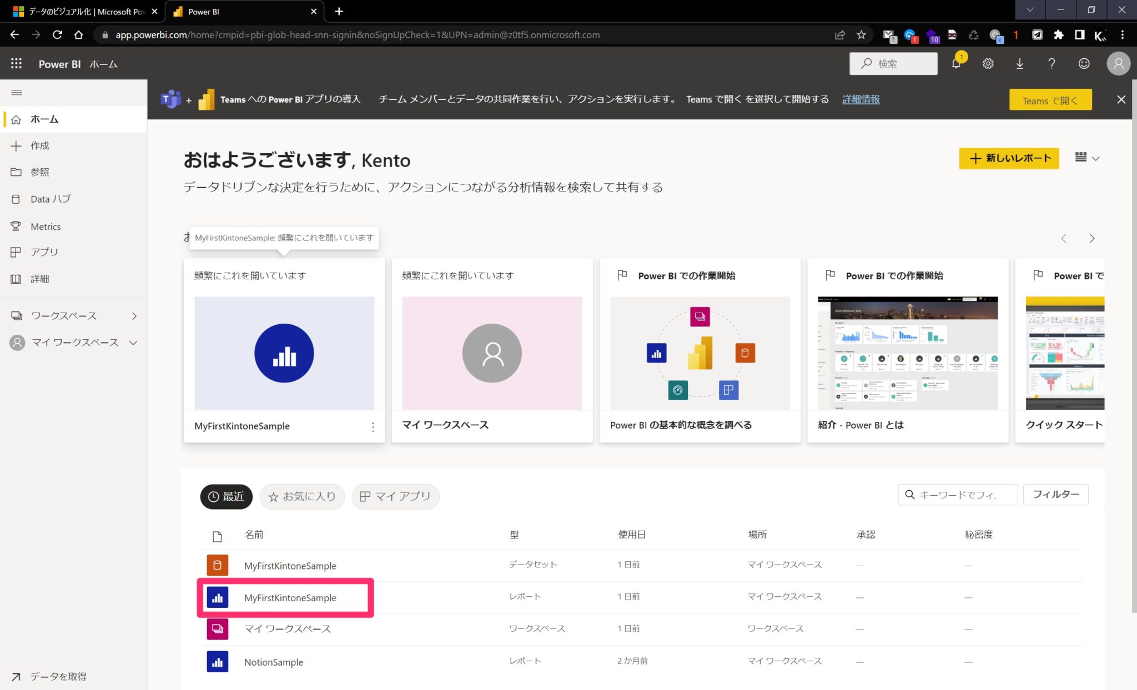The image size is (1137, 690).
Task: Open layout view dropdown beside 新しいレポート
Action: pyautogui.click(x=1087, y=158)
